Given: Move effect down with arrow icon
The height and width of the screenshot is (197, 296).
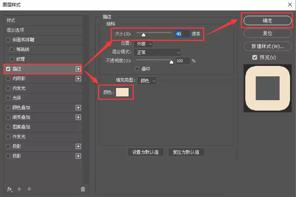Looking at the screenshot, I should click(x=29, y=189).
